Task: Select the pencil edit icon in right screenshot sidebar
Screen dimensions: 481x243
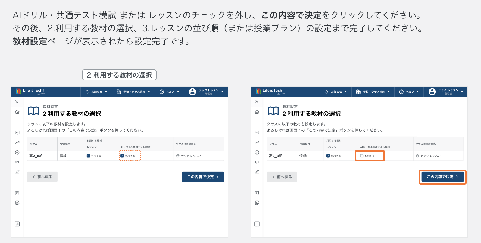Action: pyautogui.click(x=257, y=172)
